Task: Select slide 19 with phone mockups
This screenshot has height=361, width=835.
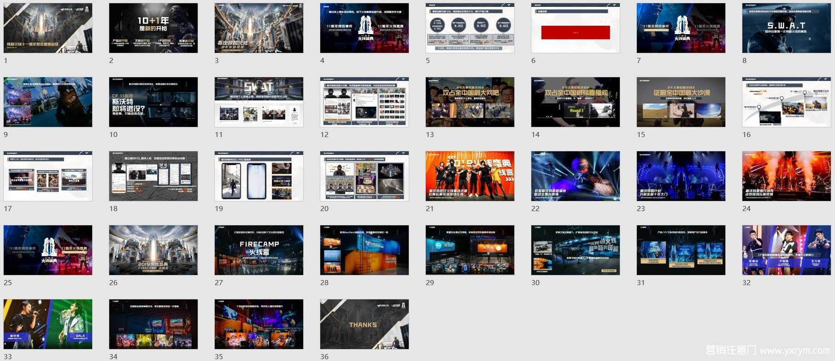Action: 259,176
